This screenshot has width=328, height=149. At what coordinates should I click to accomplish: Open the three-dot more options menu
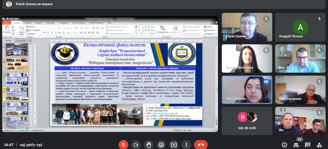pyautogui.click(x=187, y=145)
